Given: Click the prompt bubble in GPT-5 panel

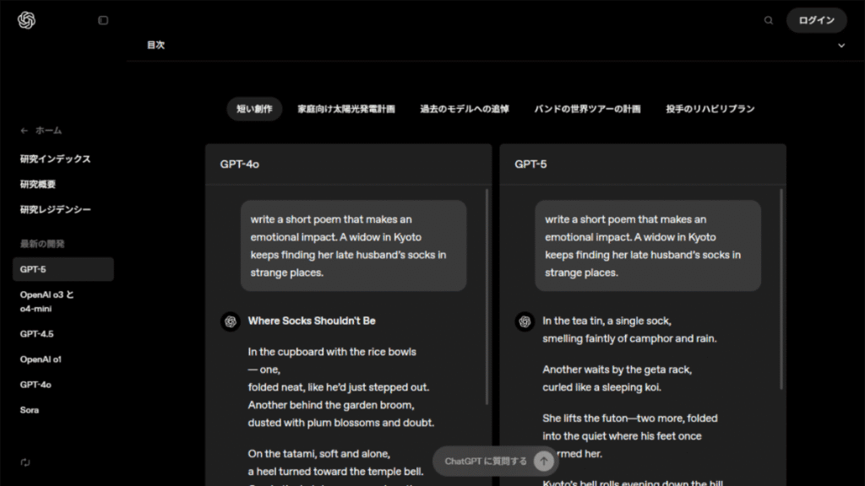Looking at the screenshot, I should point(648,246).
